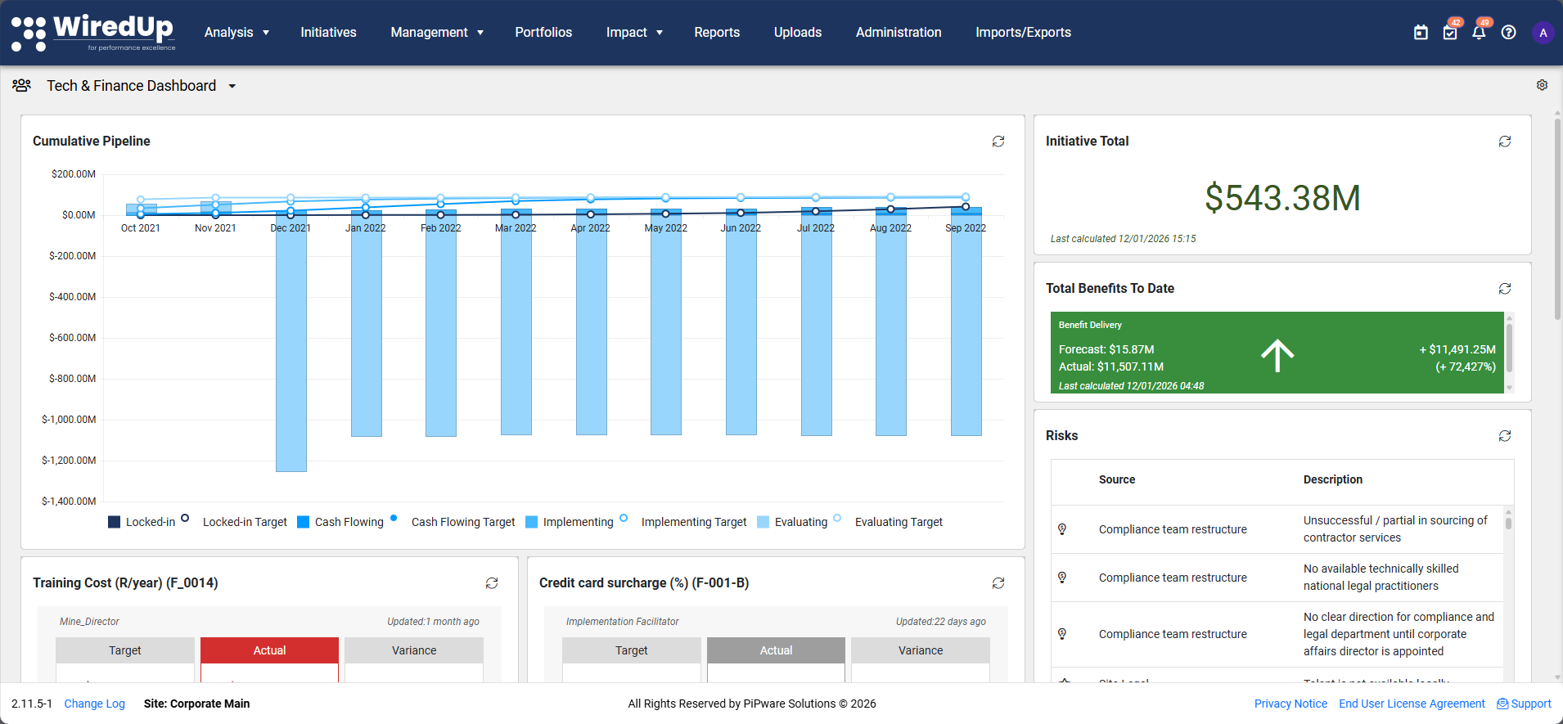Open the Initiatives menu item
The image size is (1563, 724).
pos(328,33)
